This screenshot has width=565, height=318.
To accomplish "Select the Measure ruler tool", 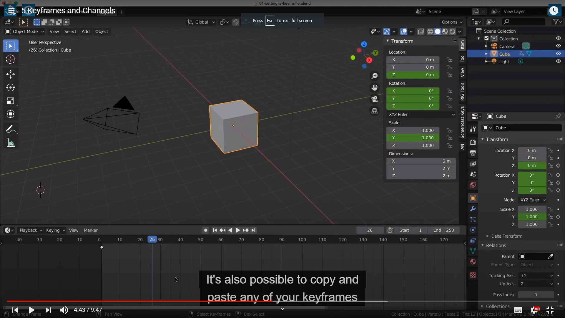I will pos(11,143).
